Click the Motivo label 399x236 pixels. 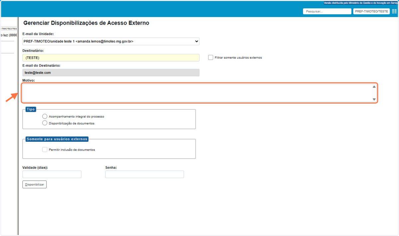click(x=29, y=80)
